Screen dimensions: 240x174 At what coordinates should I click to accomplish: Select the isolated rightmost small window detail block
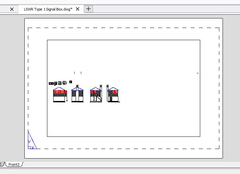tap(70, 82)
